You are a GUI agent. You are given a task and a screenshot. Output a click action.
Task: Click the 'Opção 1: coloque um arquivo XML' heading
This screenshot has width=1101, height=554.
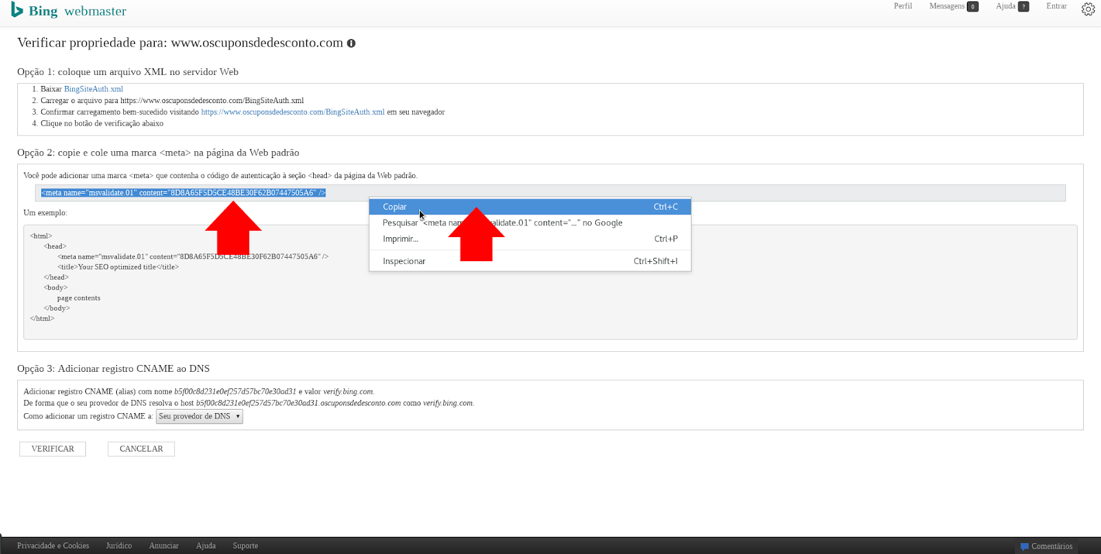128,72
